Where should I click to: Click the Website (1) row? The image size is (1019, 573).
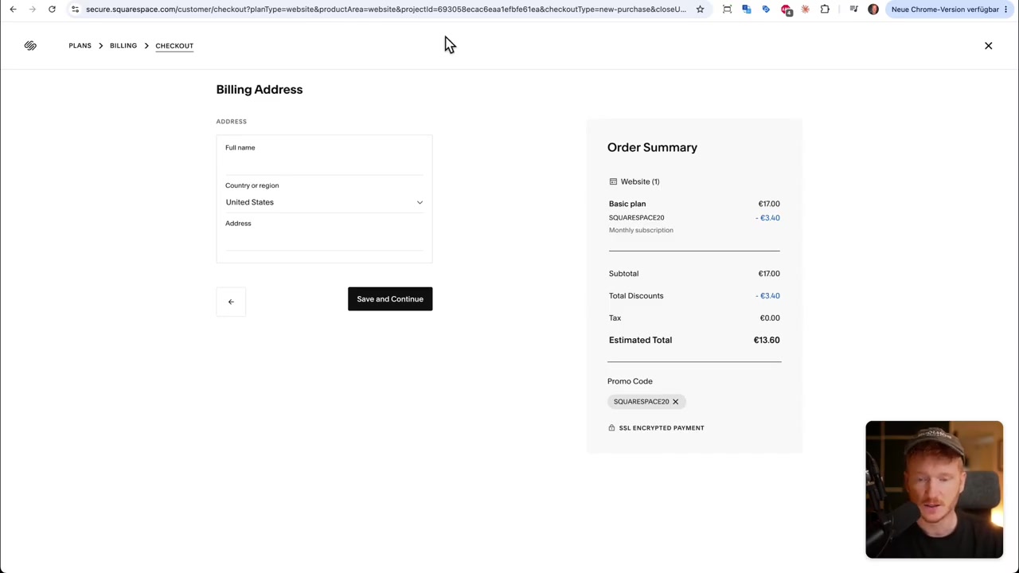(x=634, y=181)
